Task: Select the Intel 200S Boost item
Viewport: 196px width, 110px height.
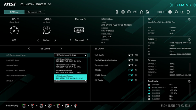Action: 13,61
